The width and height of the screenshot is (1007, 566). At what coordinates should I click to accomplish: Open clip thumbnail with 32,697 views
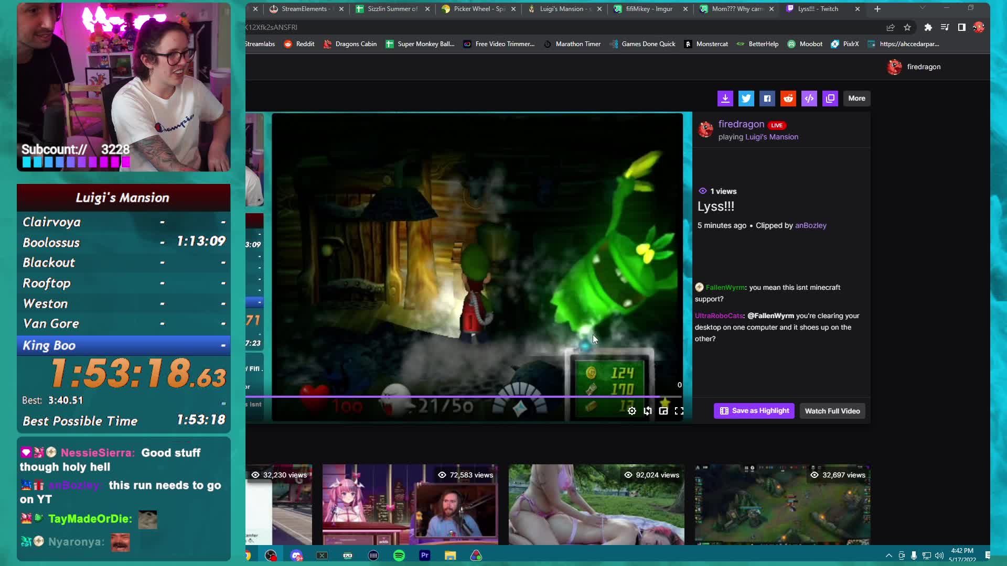(783, 504)
